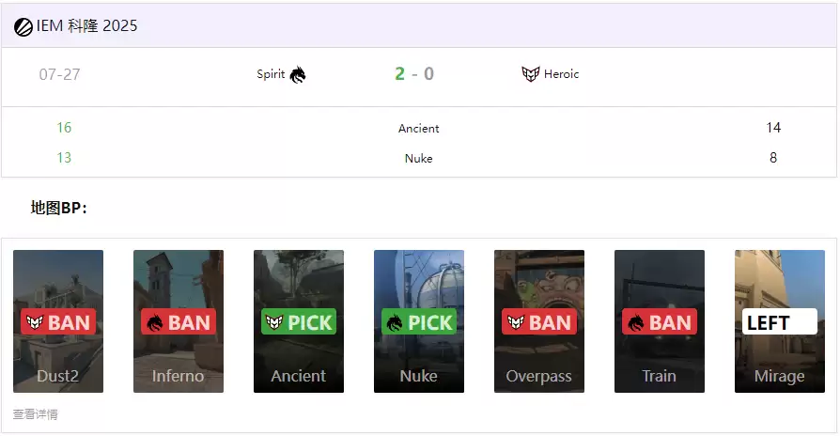Click the Spirit logo on the Train ban badge
This screenshot has width=840, height=436.
coord(635,322)
